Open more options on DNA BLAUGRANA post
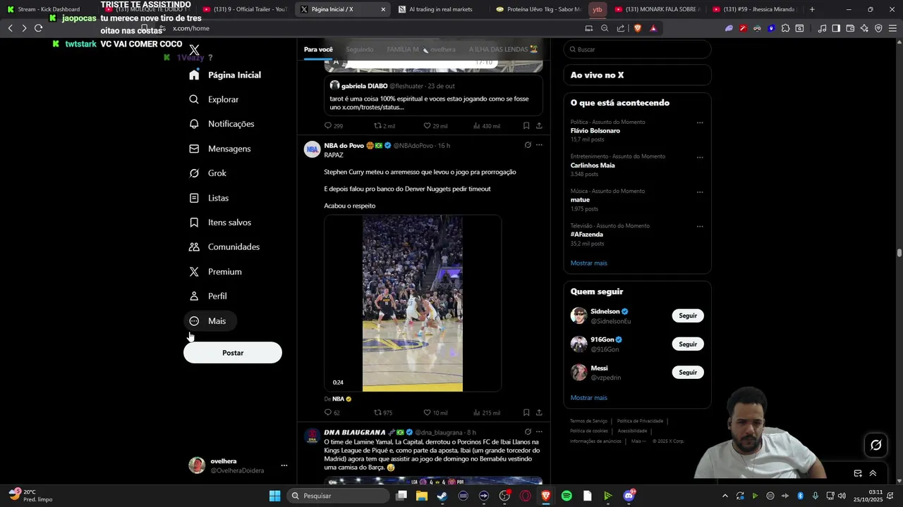The height and width of the screenshot is (507, 903). tap(539, 432)
